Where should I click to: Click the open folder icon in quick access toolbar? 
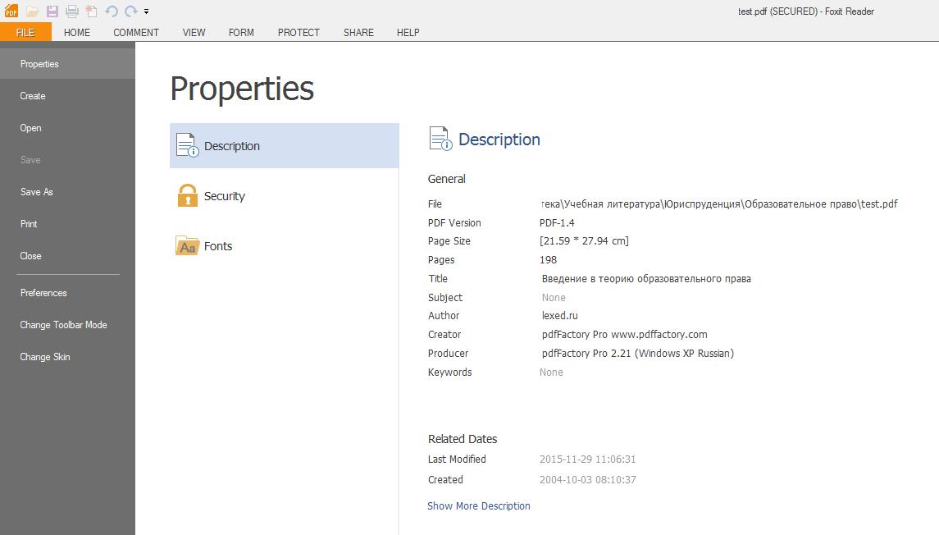32,11
